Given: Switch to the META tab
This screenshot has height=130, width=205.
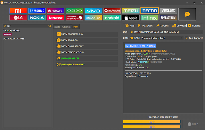Looking at the screenshot, I should coord(76,27).
